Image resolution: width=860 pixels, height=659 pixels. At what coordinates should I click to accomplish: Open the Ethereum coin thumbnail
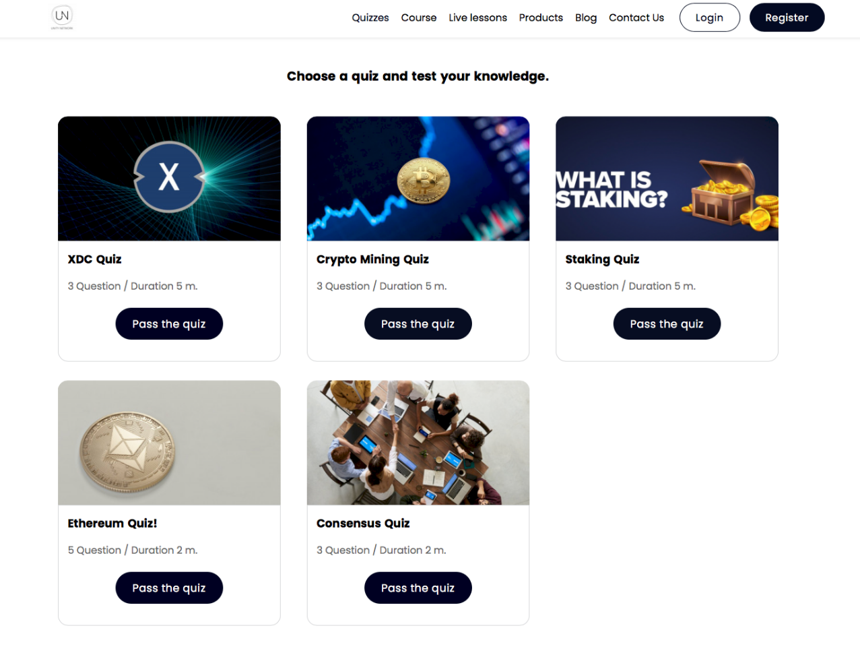tap(169, 443)
